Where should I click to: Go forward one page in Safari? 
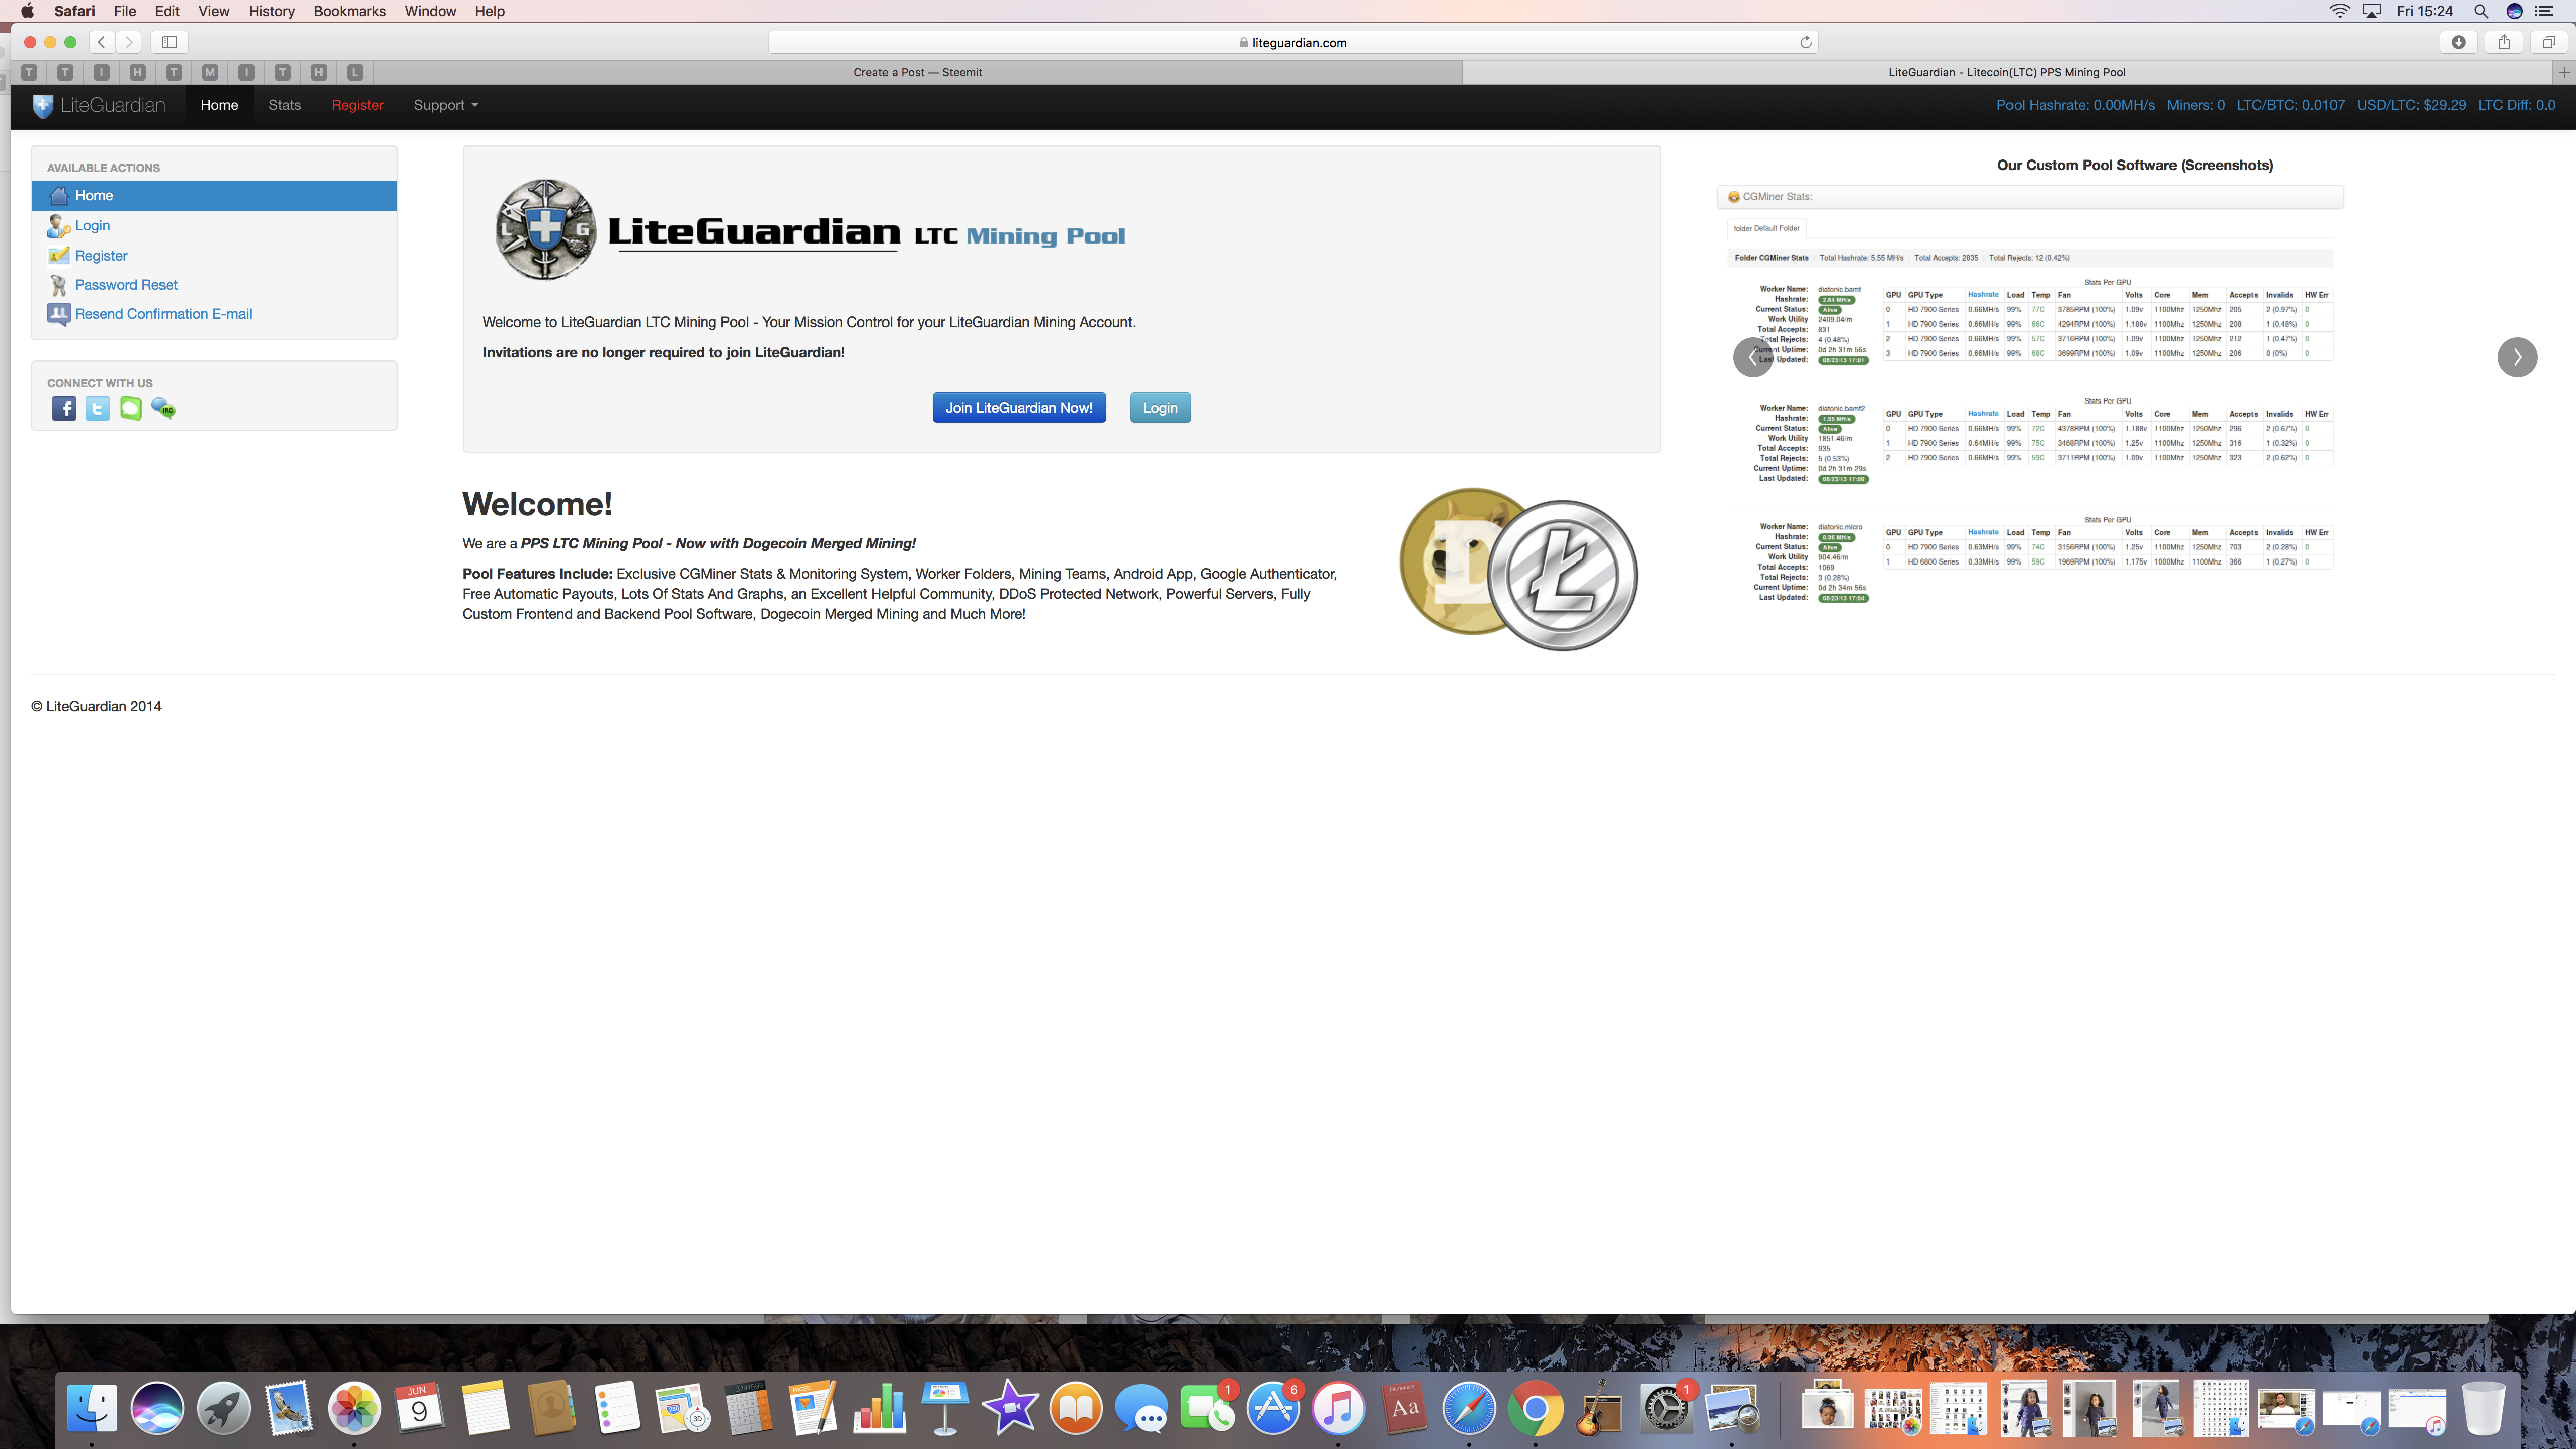pos(128,42)
